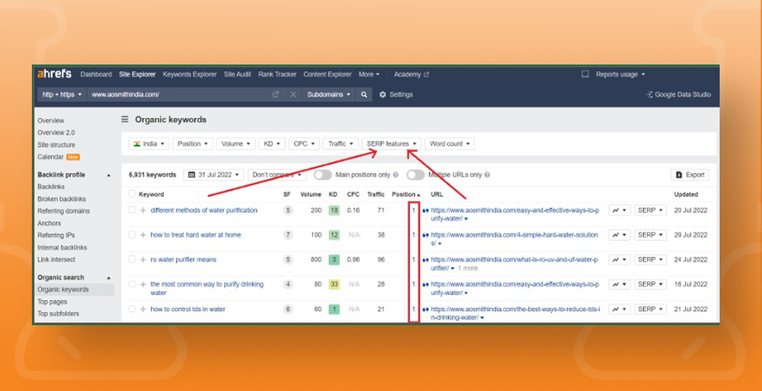Open the Position filter dropdown
Image resolution: width=762 pixels, height=391 pixels.
[x=192, y=144]
